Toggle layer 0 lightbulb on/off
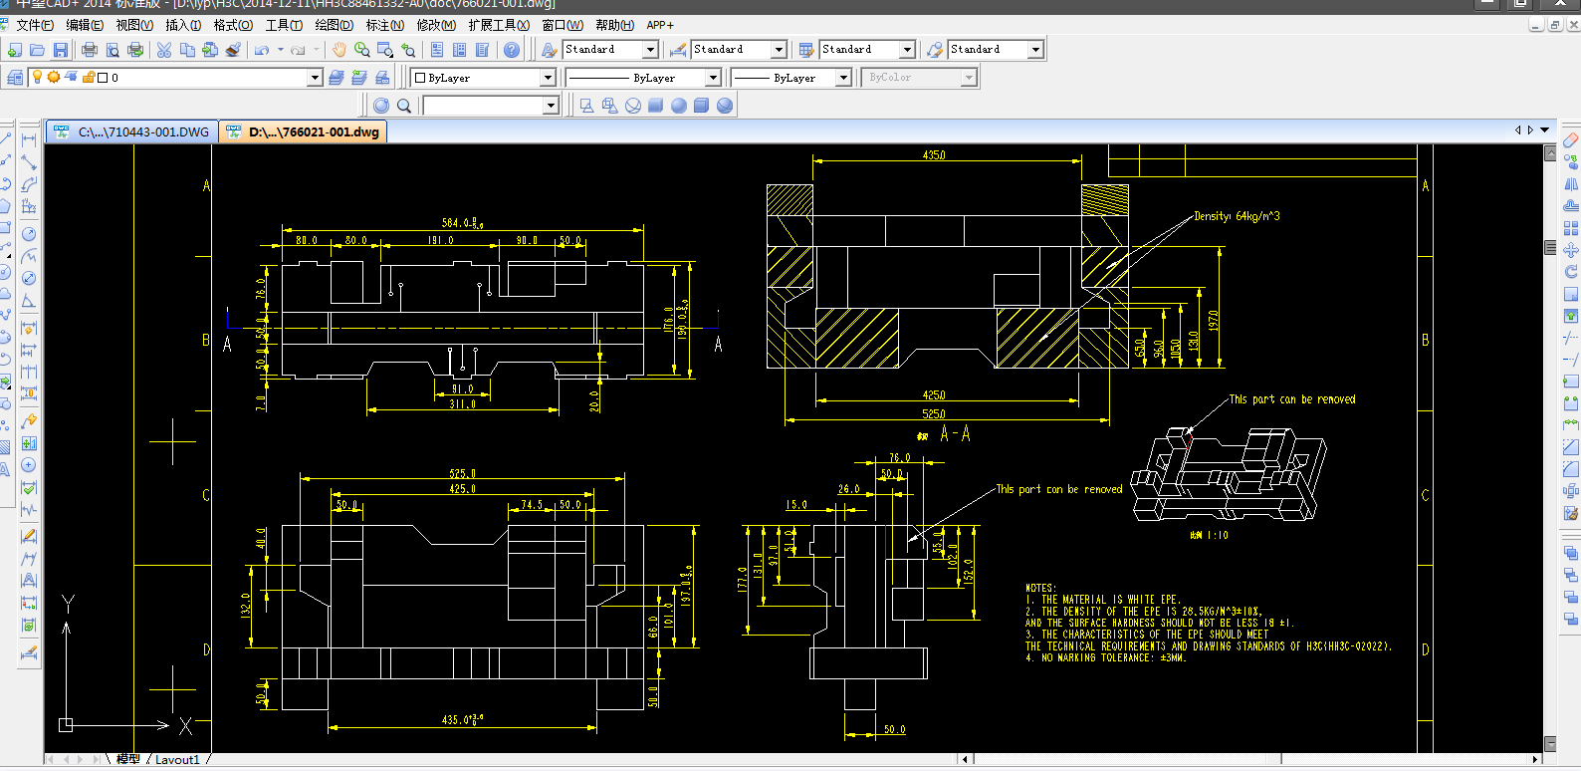The image size is (1581, 771). [x=37, y=78]
